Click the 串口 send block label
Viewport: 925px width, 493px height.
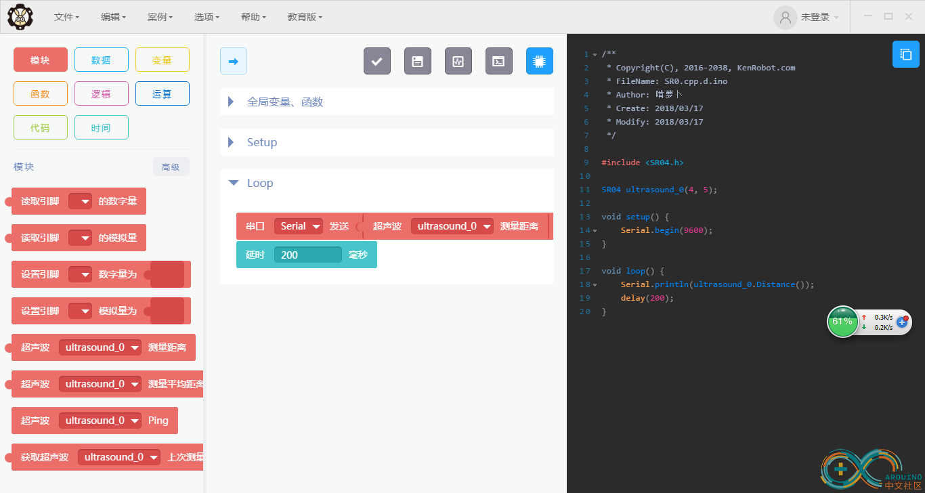click(x=255, y=226)
